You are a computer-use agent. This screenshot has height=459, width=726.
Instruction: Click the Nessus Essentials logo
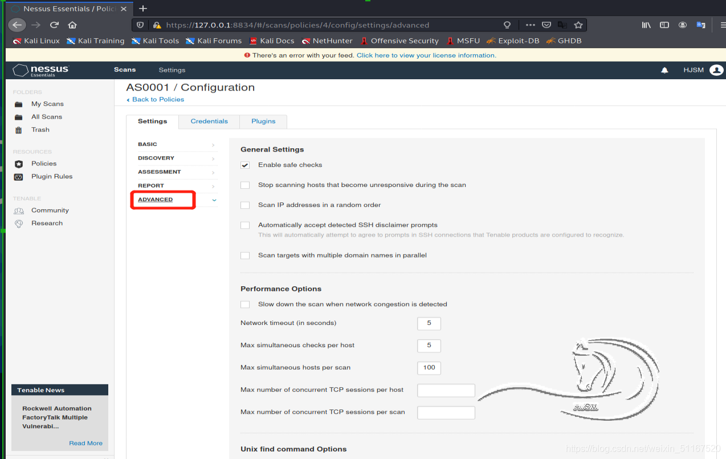[41, 70]
